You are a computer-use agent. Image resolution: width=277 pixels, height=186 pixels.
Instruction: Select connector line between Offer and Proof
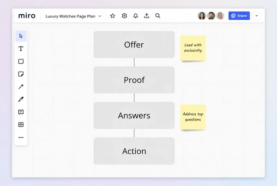click(x=134, y=62)
